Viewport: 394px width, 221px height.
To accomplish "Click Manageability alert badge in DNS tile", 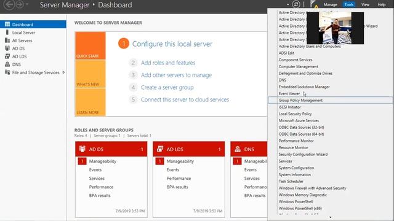I will pyautogui.click(x=237, y=161).
